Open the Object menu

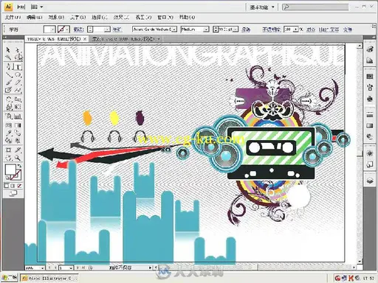tap(56, 18)
